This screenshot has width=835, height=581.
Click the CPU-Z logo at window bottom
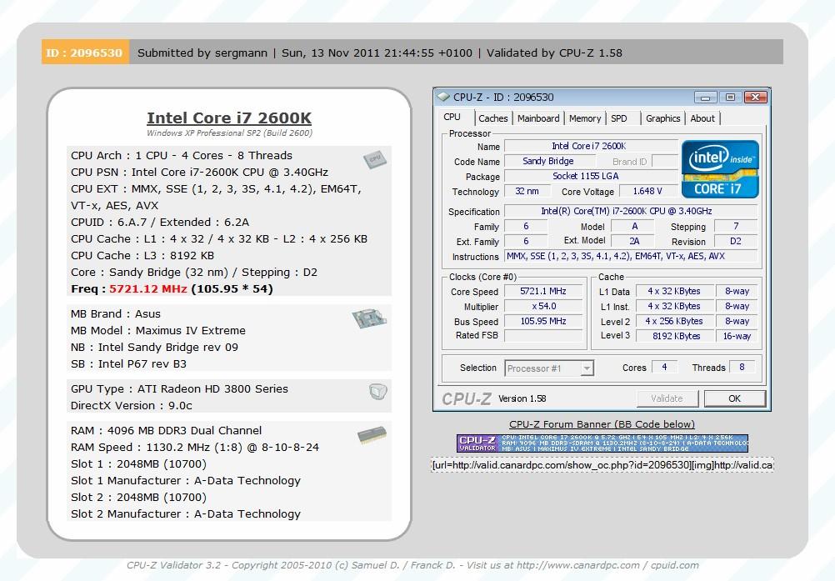(467, 398)
